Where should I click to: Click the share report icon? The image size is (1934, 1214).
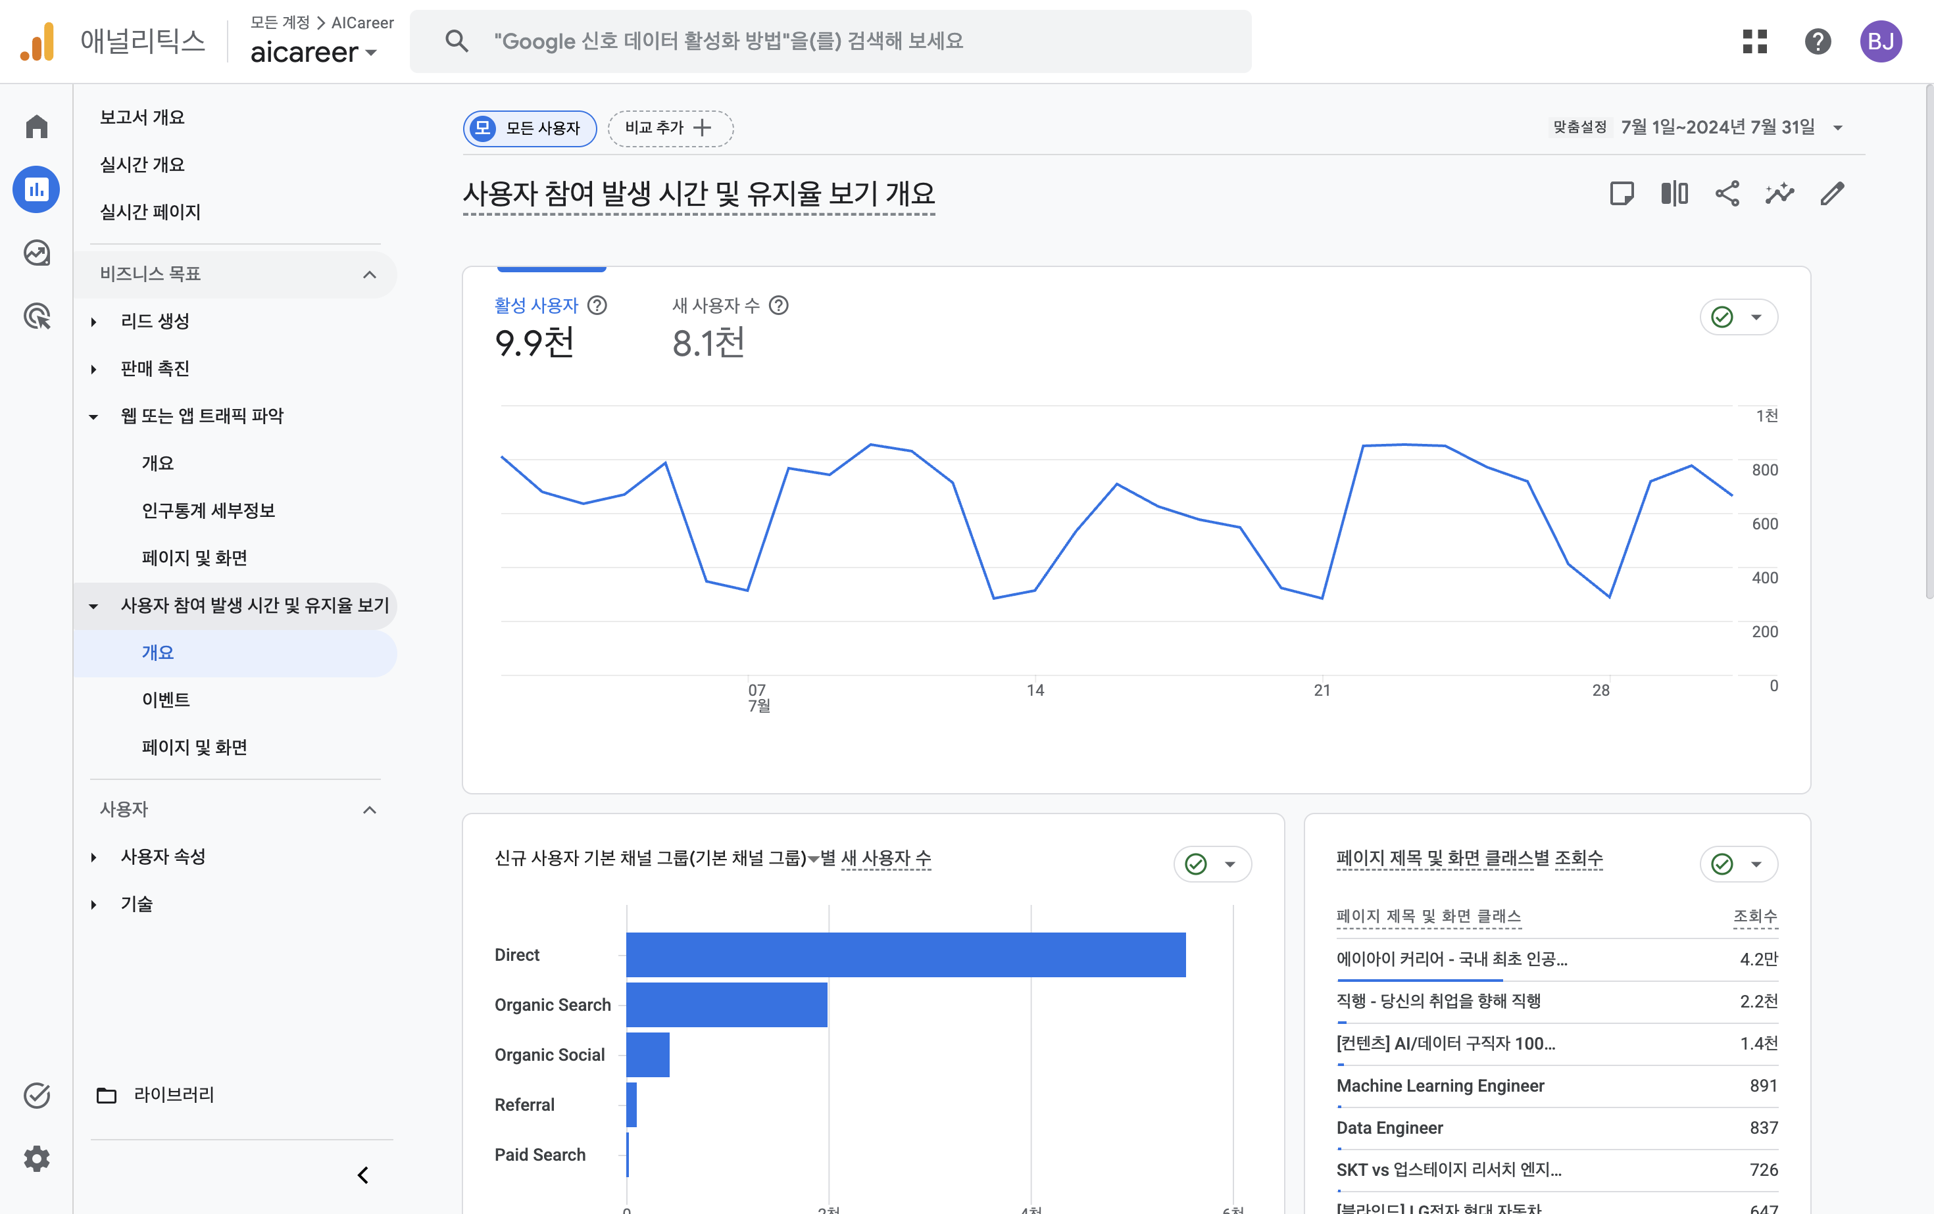point(1727,193)
